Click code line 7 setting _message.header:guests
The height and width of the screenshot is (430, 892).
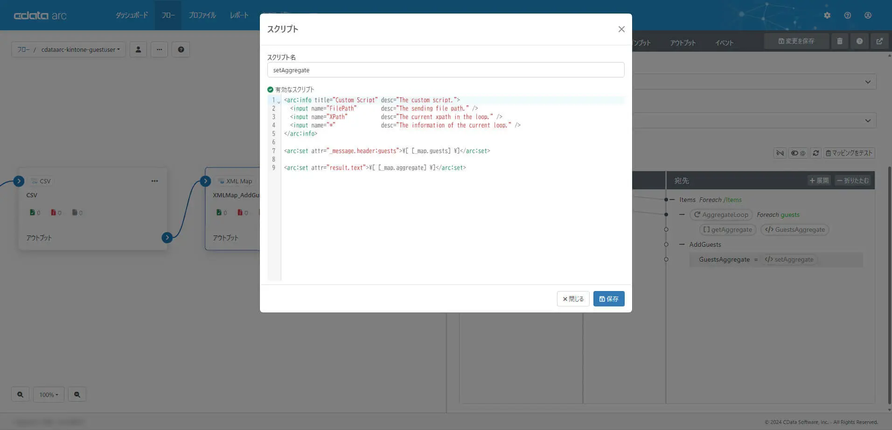(387, 151)
